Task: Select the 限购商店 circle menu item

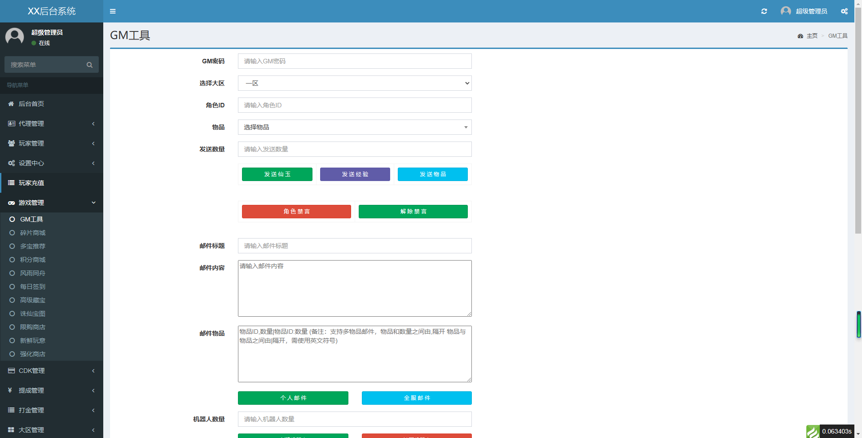Action: (x=32, y=327)
